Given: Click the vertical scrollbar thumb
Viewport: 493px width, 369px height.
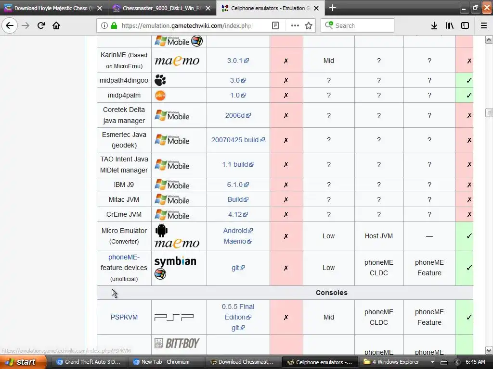Looking at the screenshot, I should coord(489,112).
